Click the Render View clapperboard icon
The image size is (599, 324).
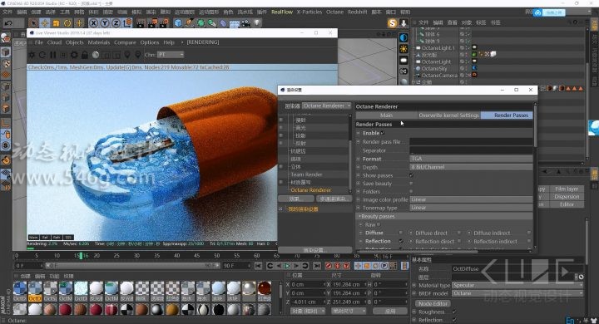coord(141,23)
